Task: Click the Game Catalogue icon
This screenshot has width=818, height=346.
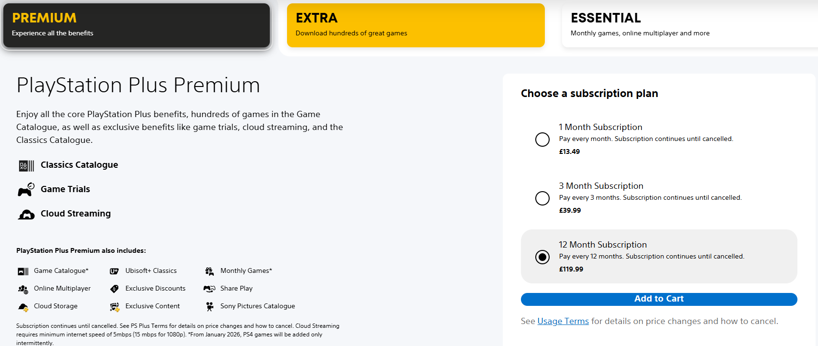Action: pos(23,271)
